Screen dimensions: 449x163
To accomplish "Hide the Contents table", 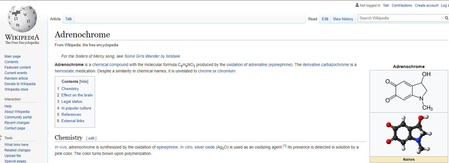I will click(x=84, y=82).
